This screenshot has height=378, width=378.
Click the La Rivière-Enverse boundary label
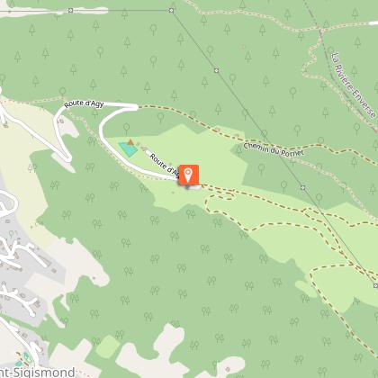point(354,85)
